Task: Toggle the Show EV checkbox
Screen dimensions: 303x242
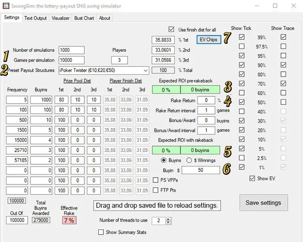Action: click(x=252, y=178)
